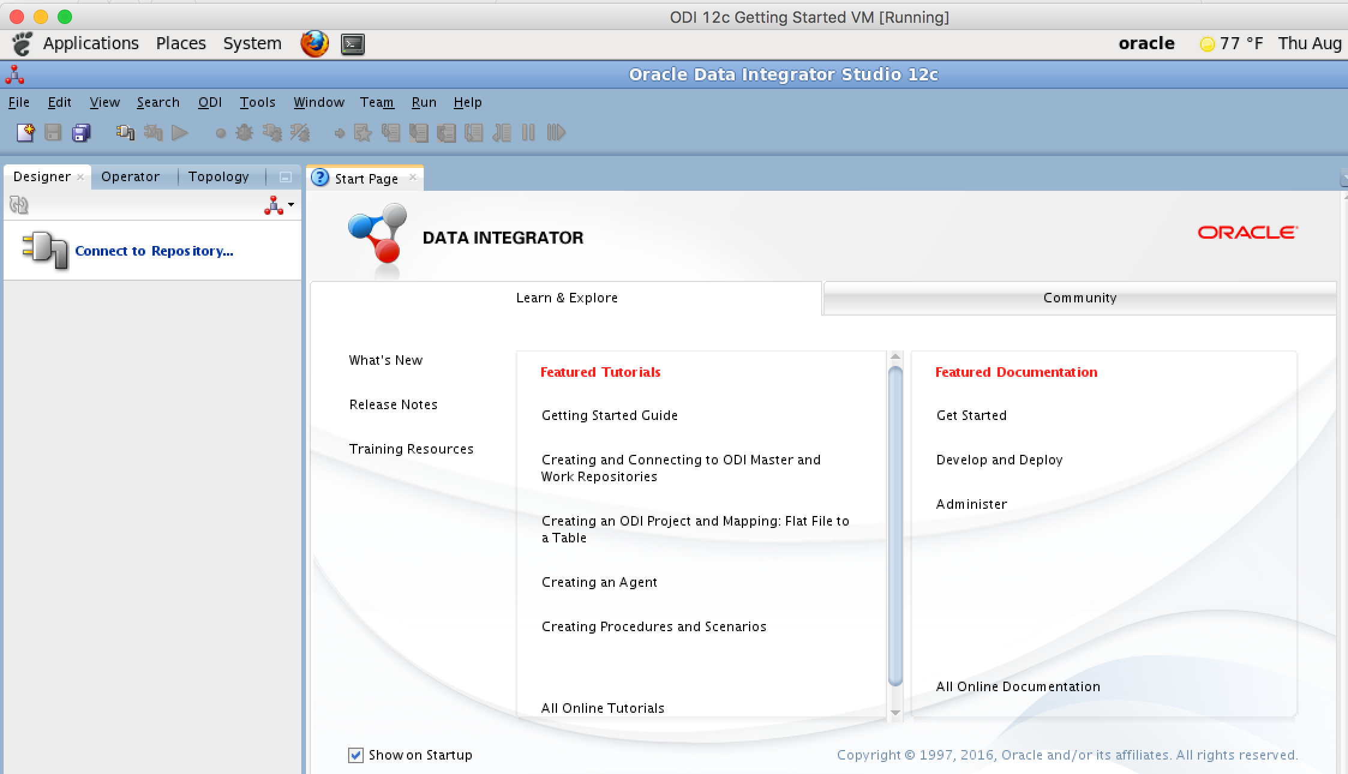Open the Getting Started Guide tutorial link
The width and height of the screenshot is (1348, 774).
tap(609, 415)
